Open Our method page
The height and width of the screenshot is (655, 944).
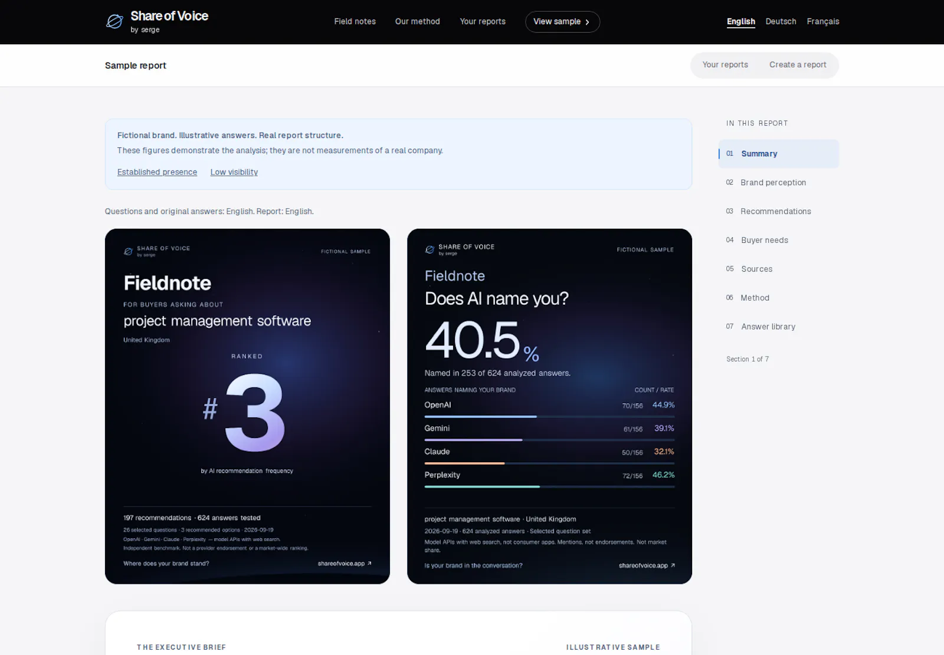[x=418, y=21]
